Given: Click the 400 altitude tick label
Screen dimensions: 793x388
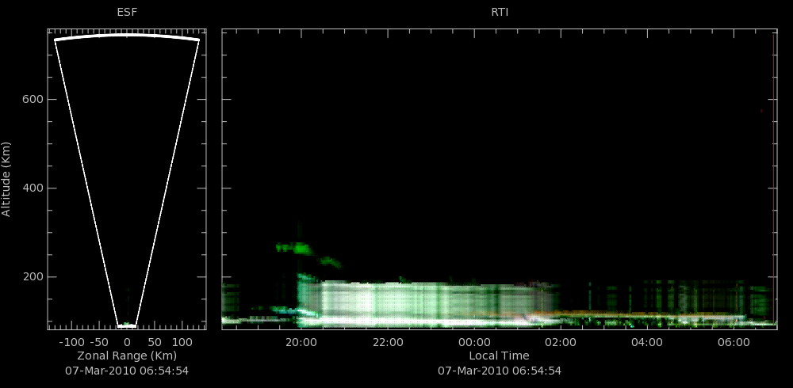Looking at the screenshot, I should coord(33,188).
